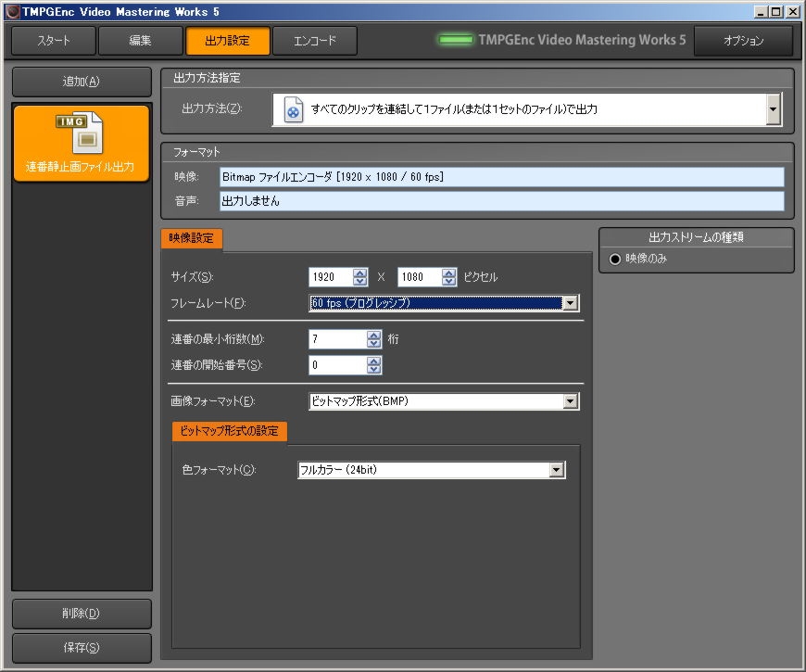The image size is (806, 672).
Task: Click the フレームレート(F) label
Action: click(208, 303)
